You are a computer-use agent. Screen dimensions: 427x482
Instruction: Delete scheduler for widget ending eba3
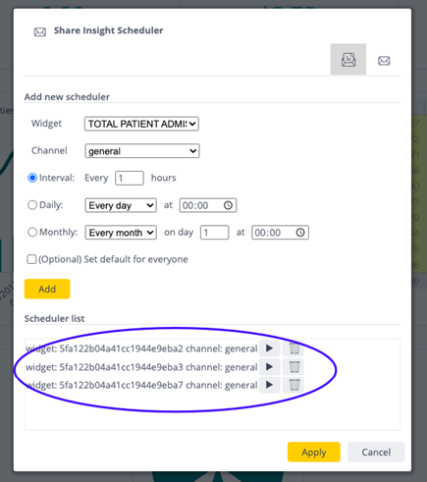pos(294,367)
